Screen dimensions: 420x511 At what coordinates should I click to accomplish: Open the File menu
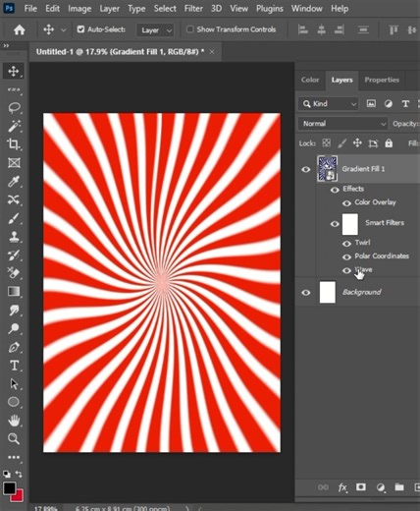tap(30, 9)
